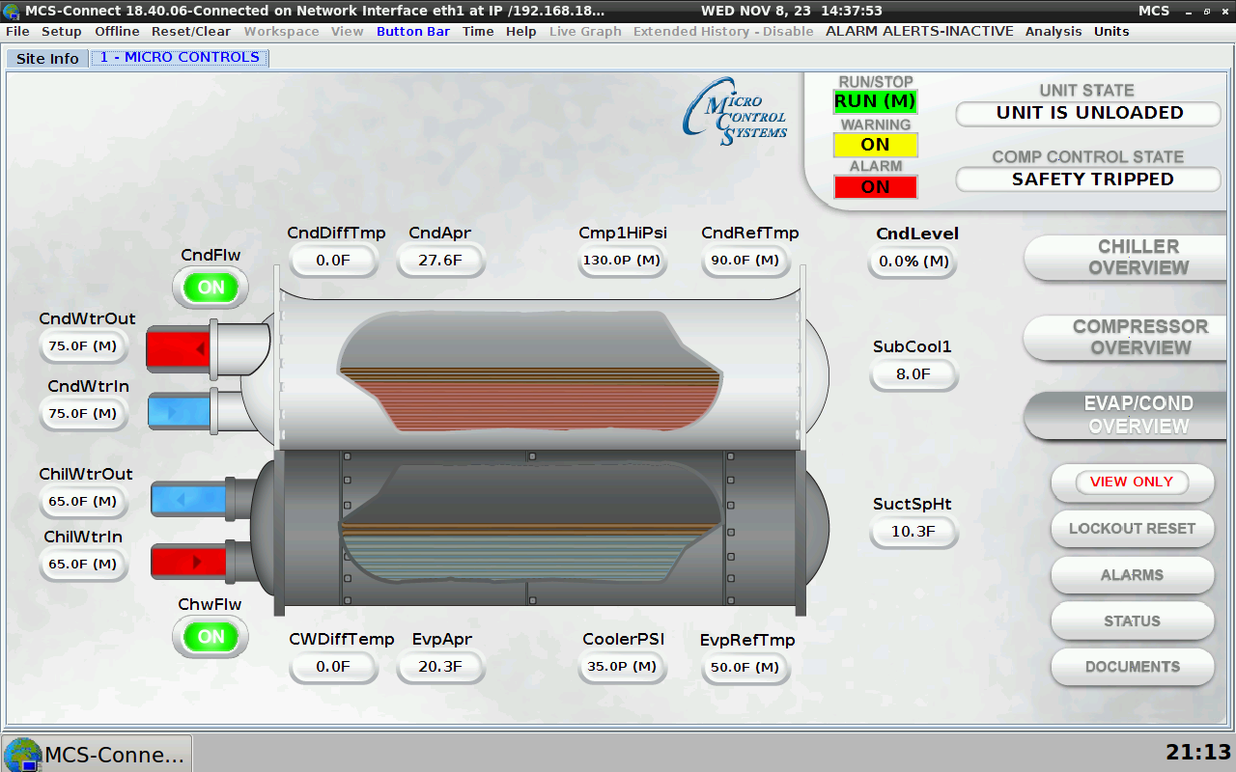The height and width of the screenshot is (772, 1236).
Task: Click the Cmp1HiPsi 130.0P value field
Action: pos(623,261)
